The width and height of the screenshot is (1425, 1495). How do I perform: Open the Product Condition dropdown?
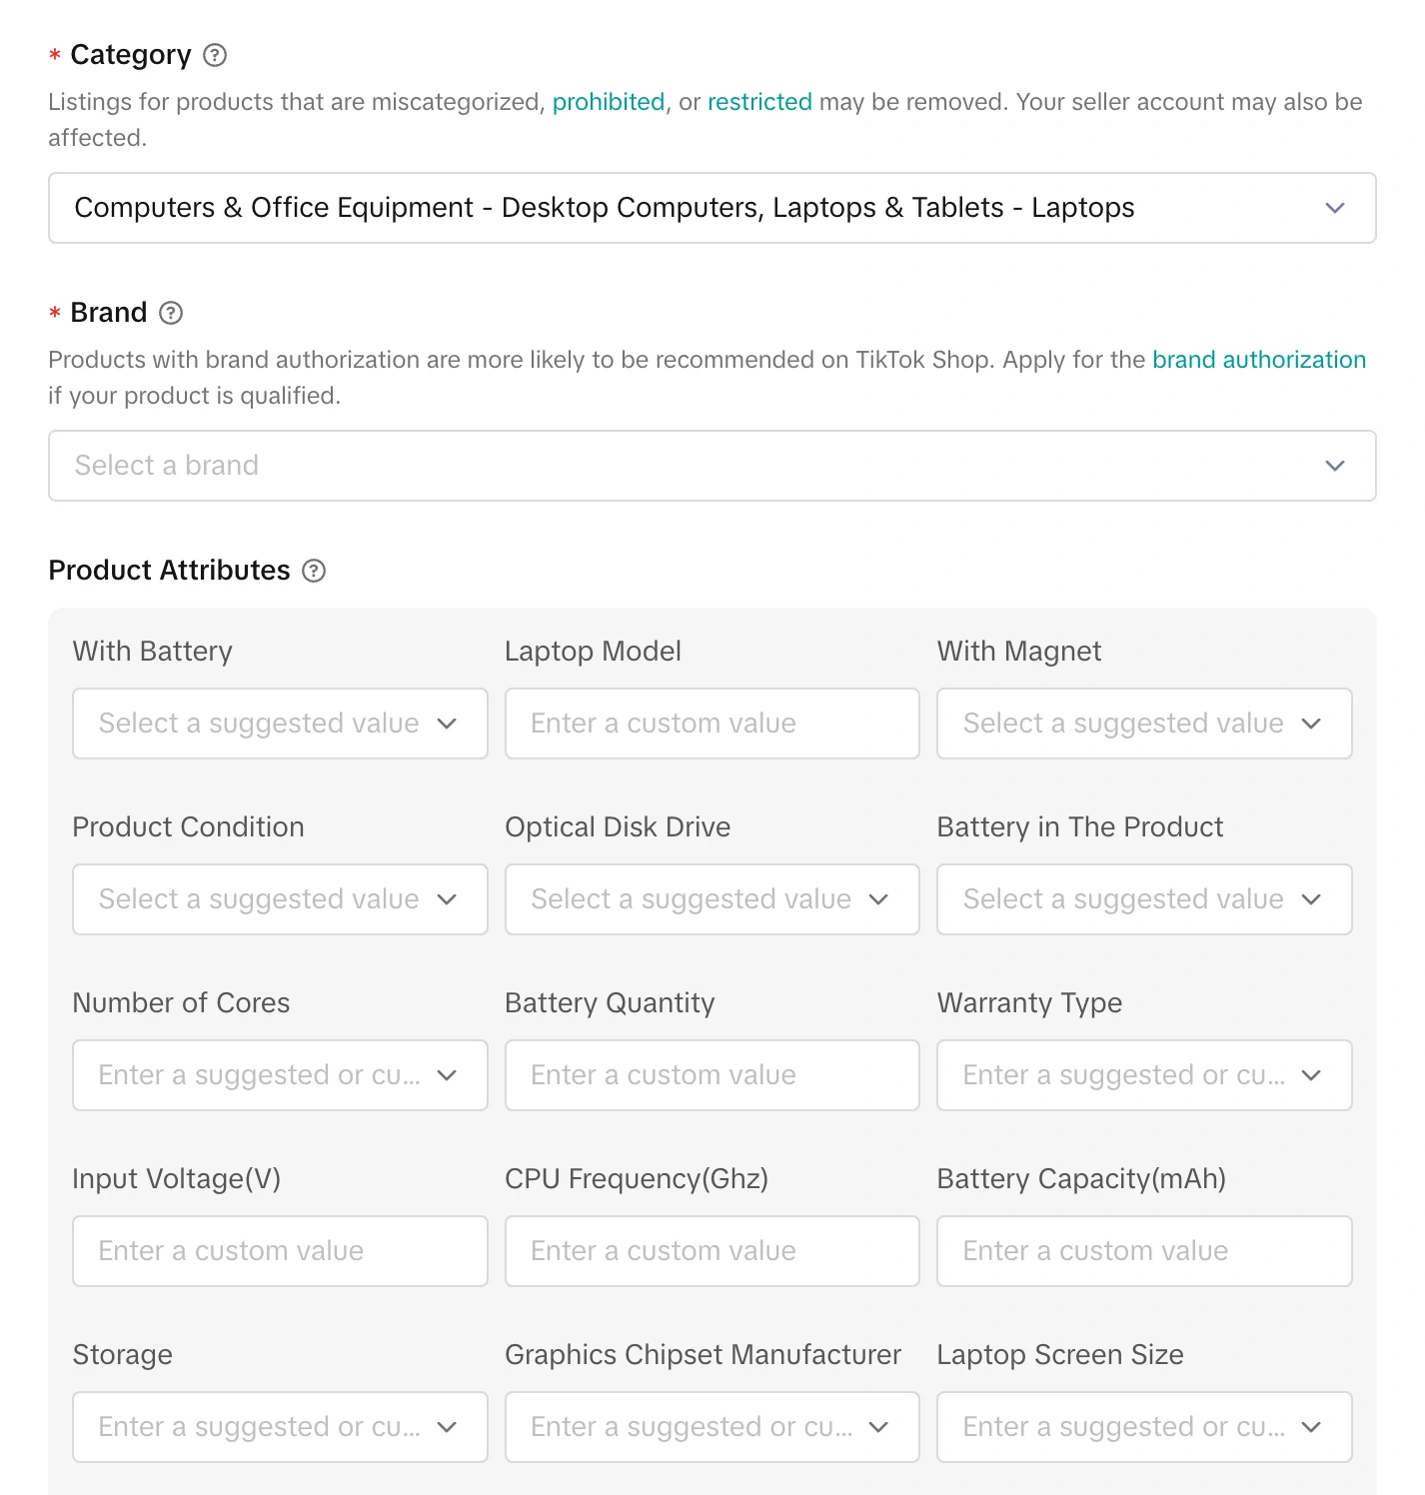[x=280, y=899]
